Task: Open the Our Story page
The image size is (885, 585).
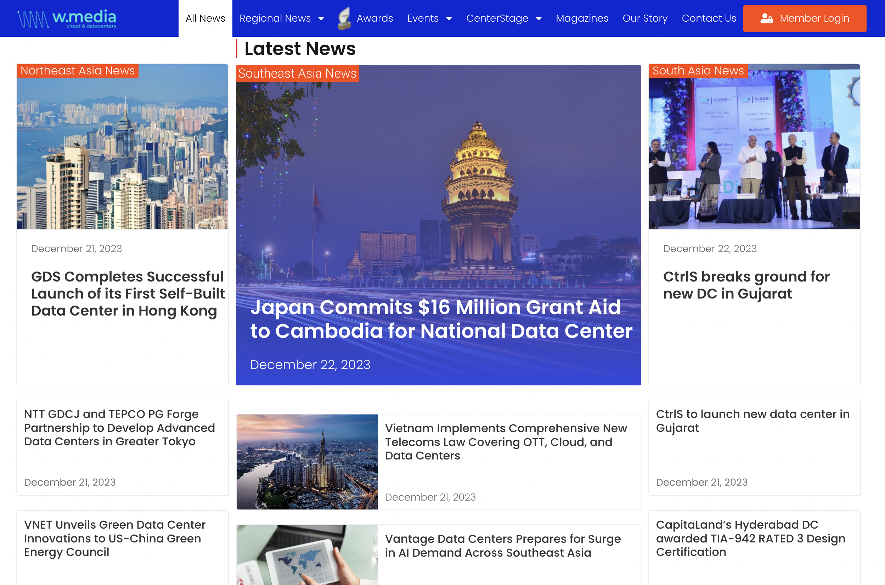Action: pos(645,18)
